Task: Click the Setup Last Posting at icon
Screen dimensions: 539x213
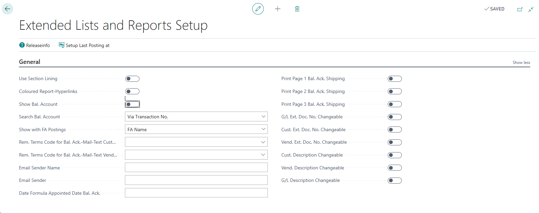Action: [62, 45]
